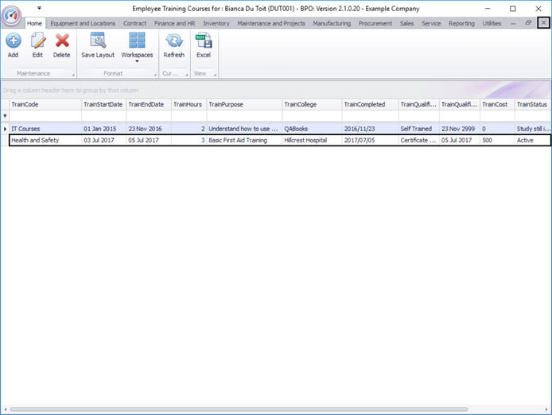Click the Save Layout icon
The height and width of the screenshot is (415, 552).
(x=98, y=41)
